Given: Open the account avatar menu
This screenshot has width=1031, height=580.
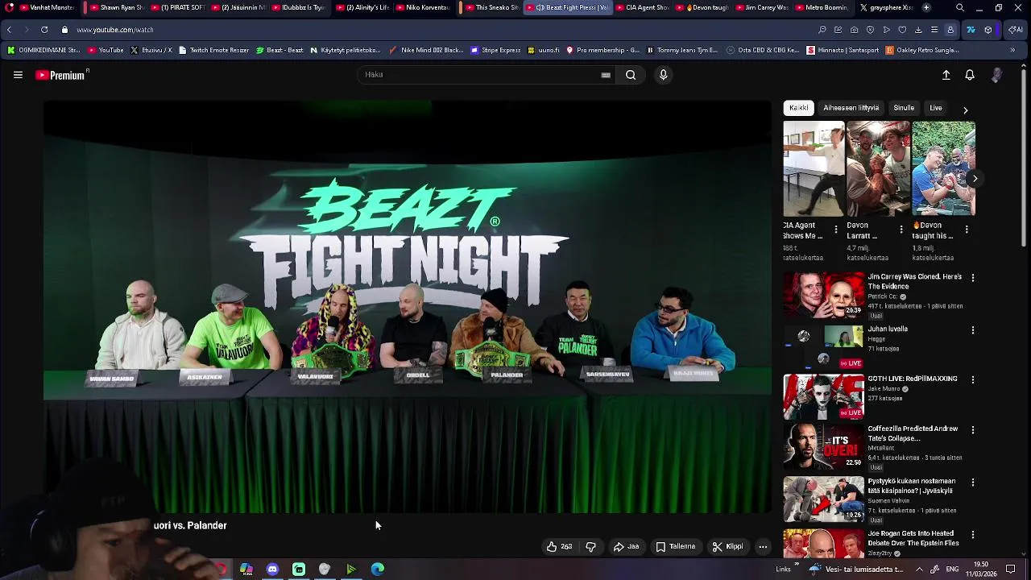Looking at the screenshot, I should [x=997, y=75].
